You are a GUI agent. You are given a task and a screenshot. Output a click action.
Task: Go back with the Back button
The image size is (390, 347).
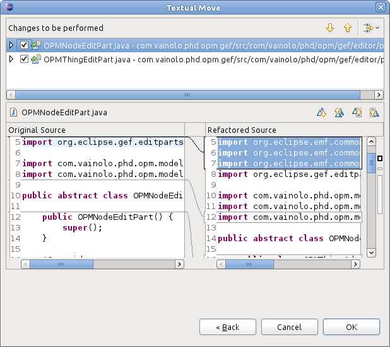click(x=228, y=327)
